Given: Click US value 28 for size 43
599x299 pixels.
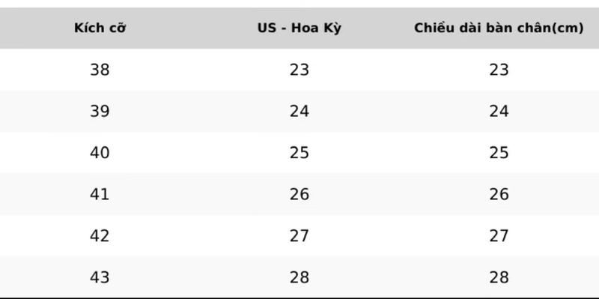Looking at the screenshot, I should pyautogui.click(x=299, y=277).
